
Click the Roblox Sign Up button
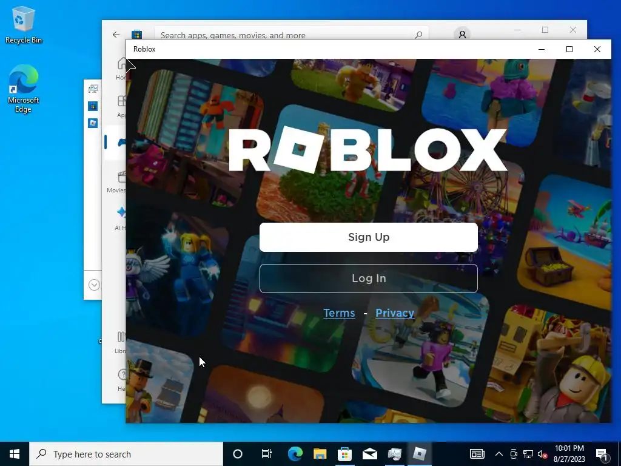coord(368,237)
